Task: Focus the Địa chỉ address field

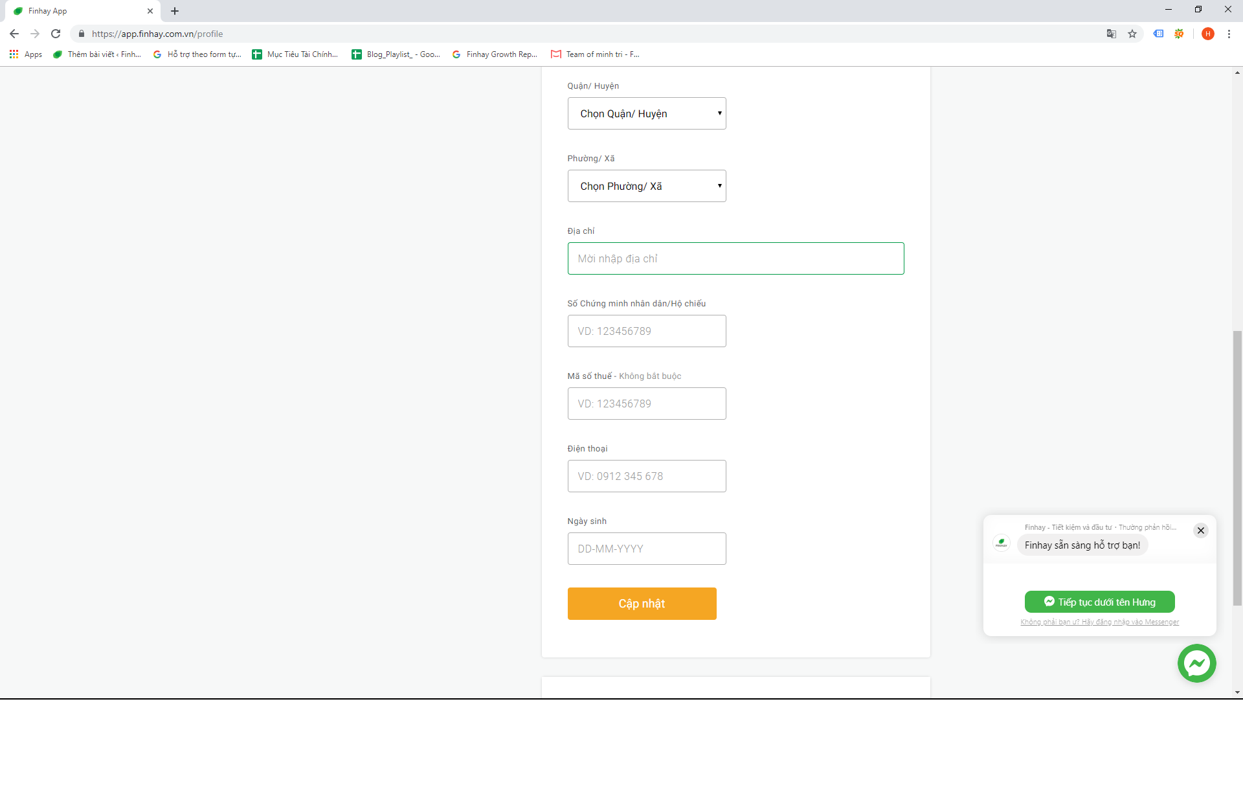Action: tap(735, 258)
